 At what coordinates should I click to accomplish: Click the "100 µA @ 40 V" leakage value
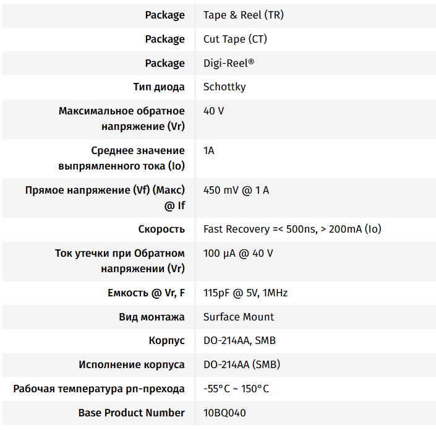pos(238,253)
